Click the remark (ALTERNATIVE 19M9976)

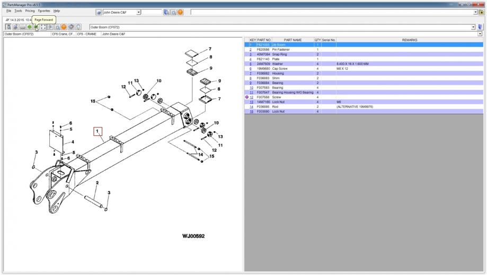click(355, 107)
